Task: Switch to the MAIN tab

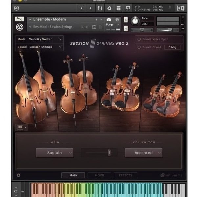Action: [x=73, y=175]
